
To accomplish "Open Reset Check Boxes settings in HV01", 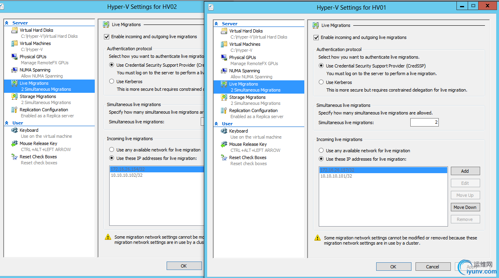I will tap(259, 160).
